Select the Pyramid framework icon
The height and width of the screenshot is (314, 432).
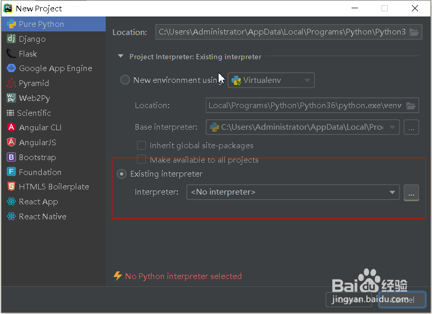click(11, 83)
